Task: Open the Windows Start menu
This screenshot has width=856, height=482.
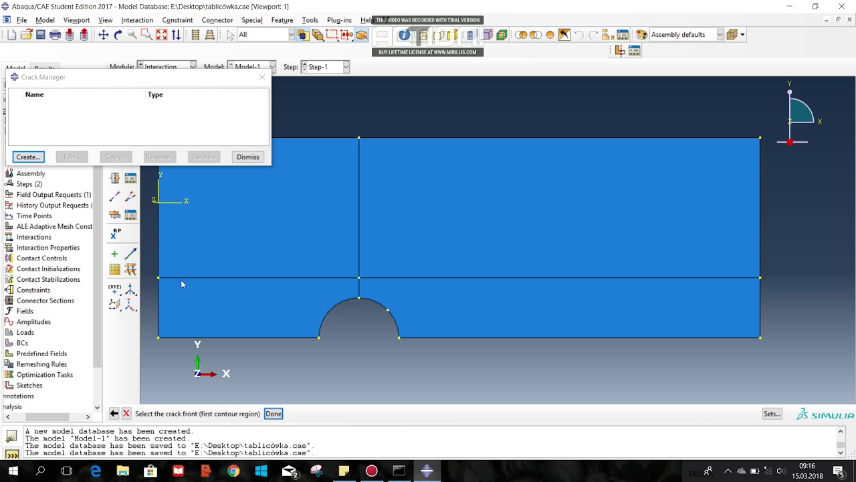Action: pyautogui.click(x=13, y=471)
